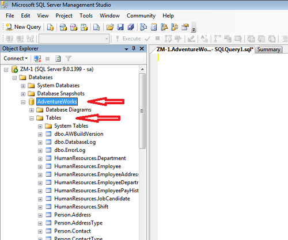This screenshot has height=240, width=288.
Task: Open the Tools menu
Action: (86, 16)
